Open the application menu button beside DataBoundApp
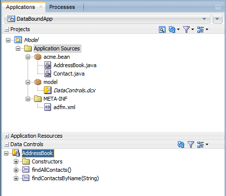Viewport: 226px width, 196px height. tap(218, 19)
